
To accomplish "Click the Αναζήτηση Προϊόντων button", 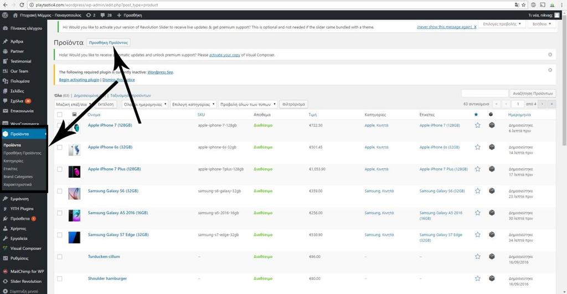I will pos(532,94).
